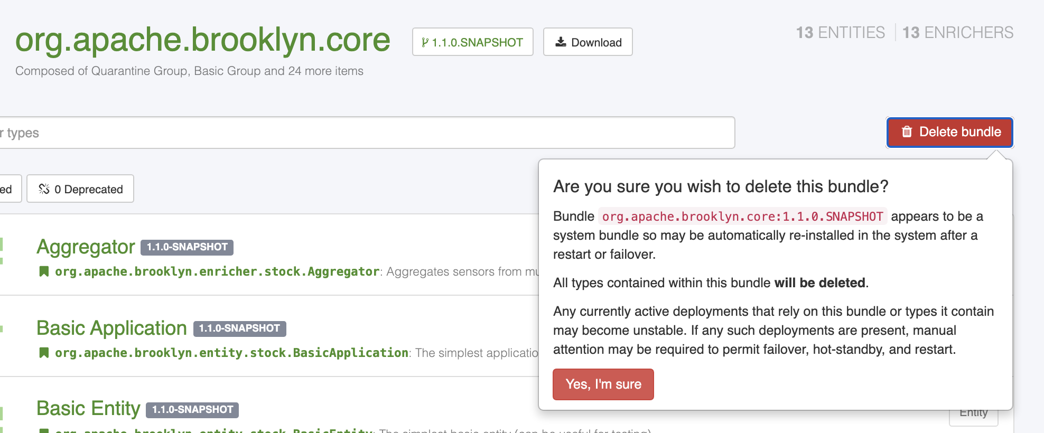This screenshot has height=433, width=1044.
Task: Select the 13 ENRICHERS counter
Action: (957, 33)
